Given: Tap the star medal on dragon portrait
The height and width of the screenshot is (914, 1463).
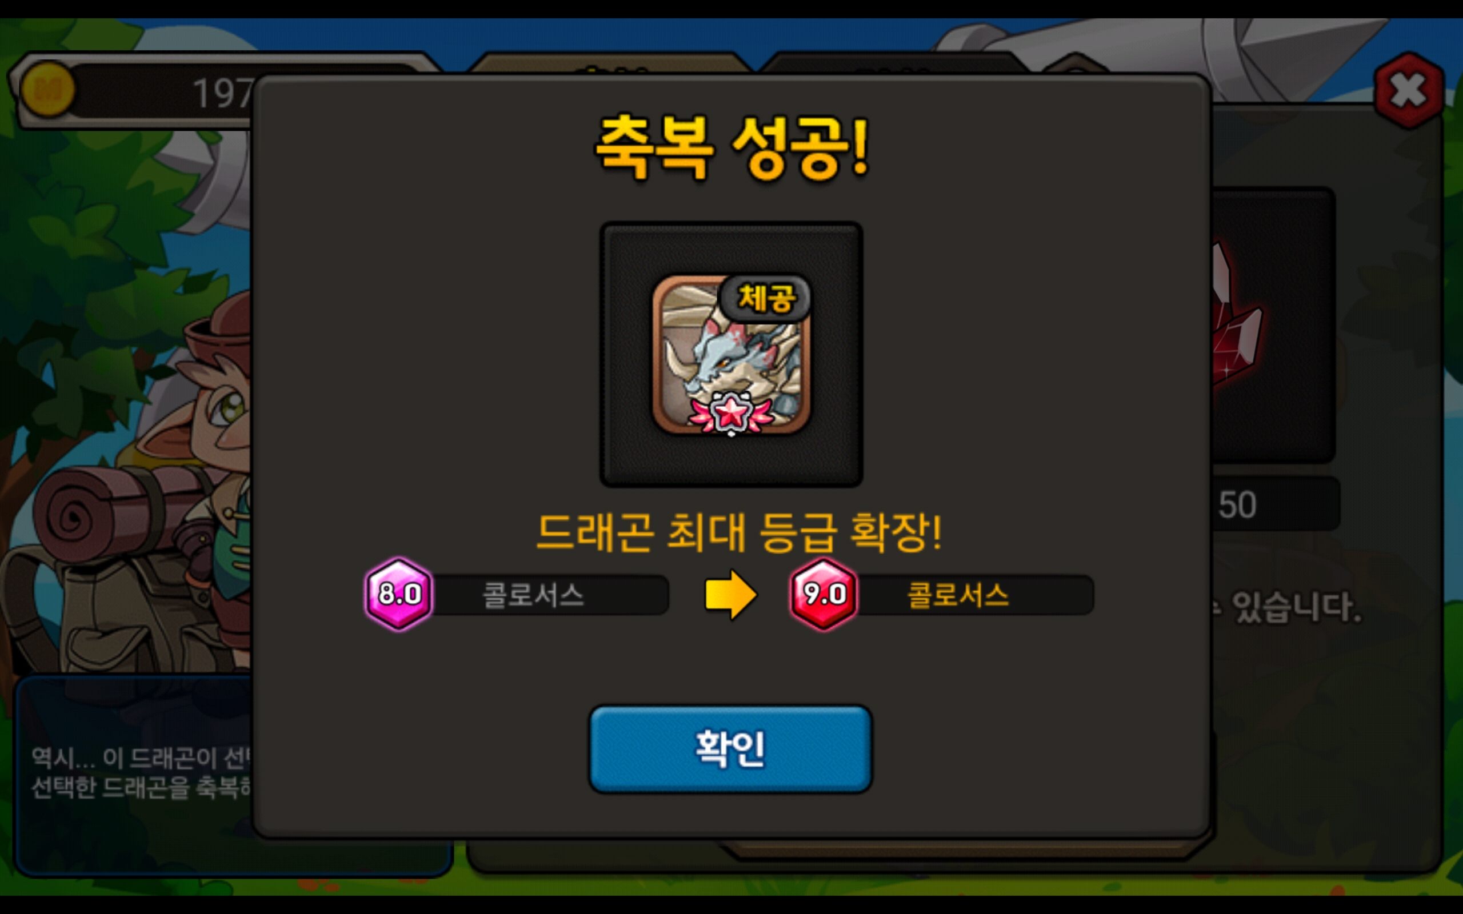Looking at the screenshot, I should 731,414.
